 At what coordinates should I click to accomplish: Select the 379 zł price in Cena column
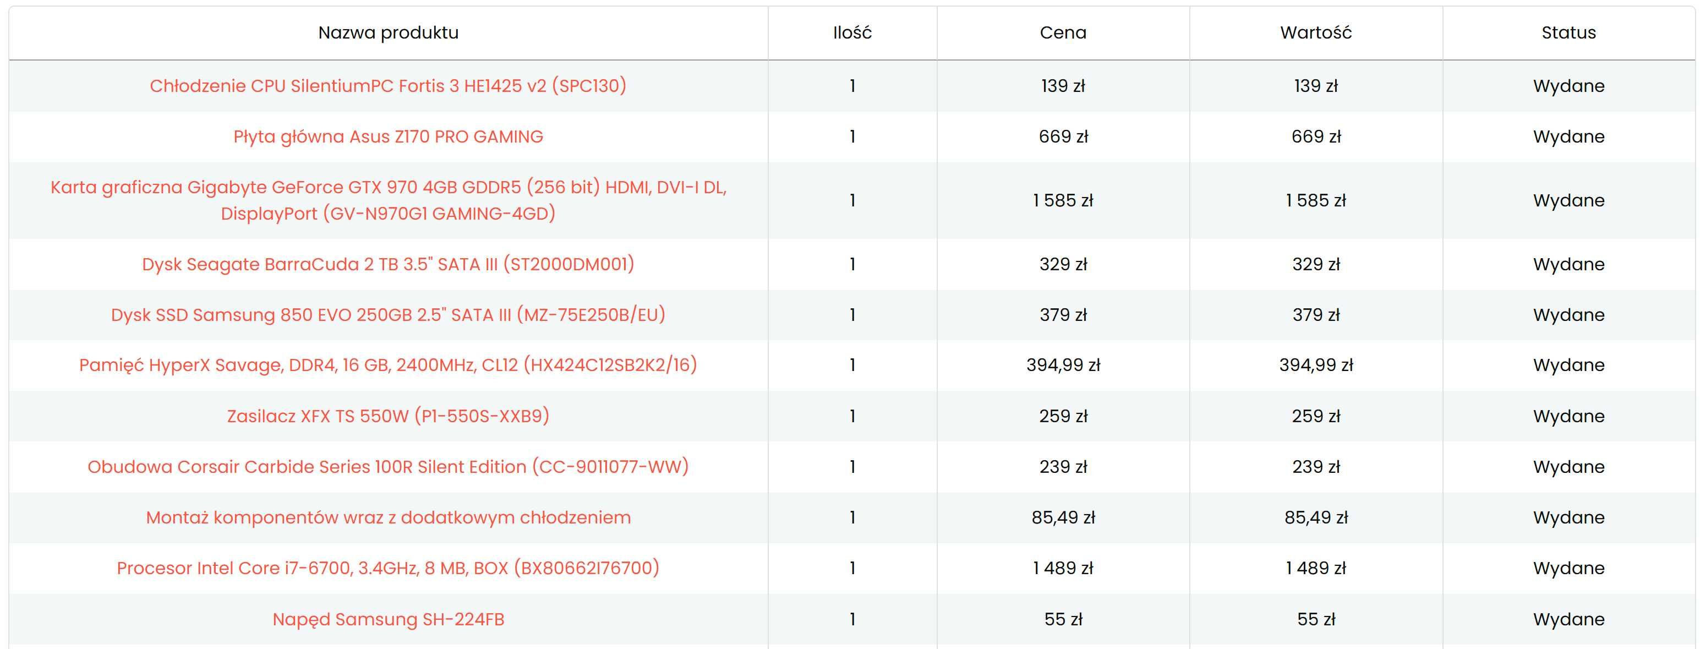click(1063, 315)
